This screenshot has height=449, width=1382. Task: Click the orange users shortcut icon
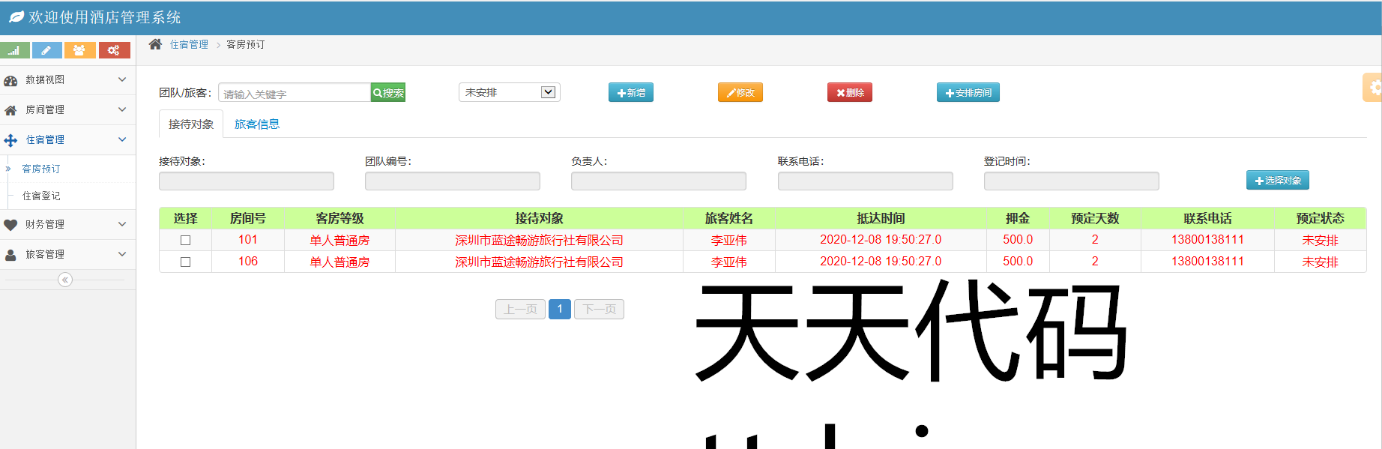pos(79,50)
